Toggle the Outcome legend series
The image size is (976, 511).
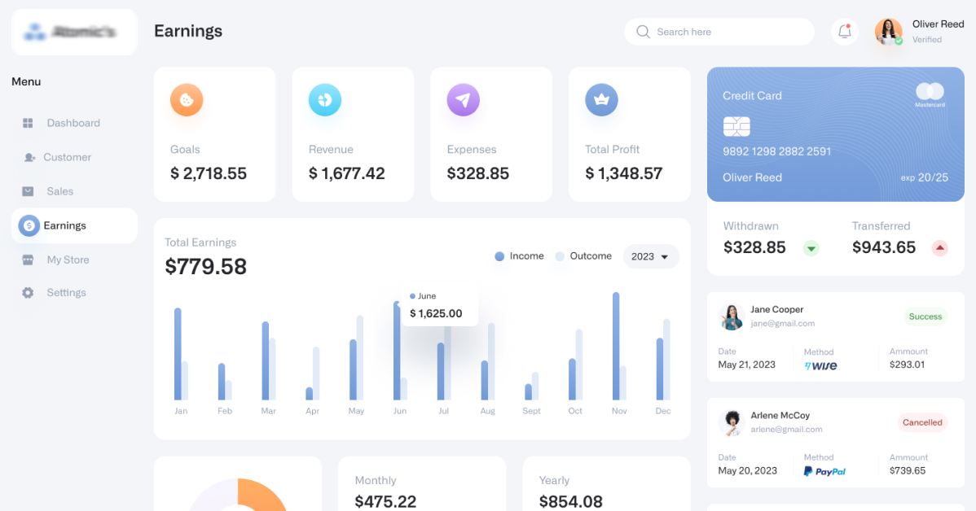583,256
